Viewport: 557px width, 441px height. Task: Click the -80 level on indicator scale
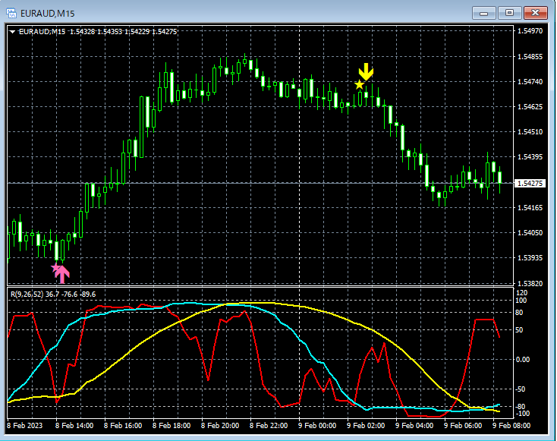521,407
